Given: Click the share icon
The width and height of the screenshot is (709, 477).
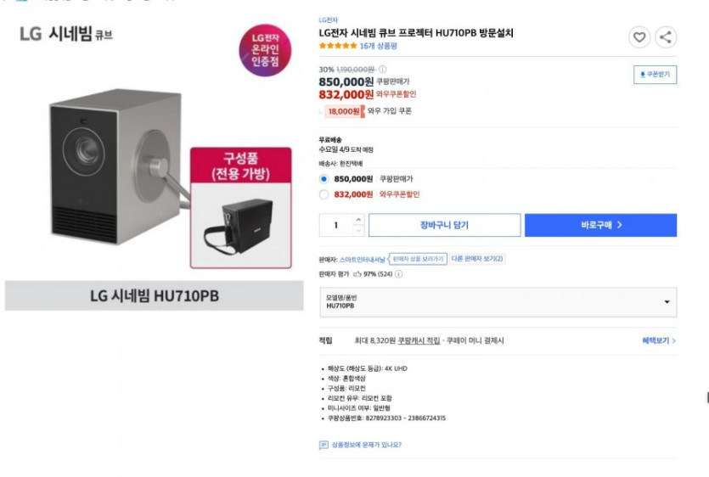Looking at the screenshot, I should (666, 36).
